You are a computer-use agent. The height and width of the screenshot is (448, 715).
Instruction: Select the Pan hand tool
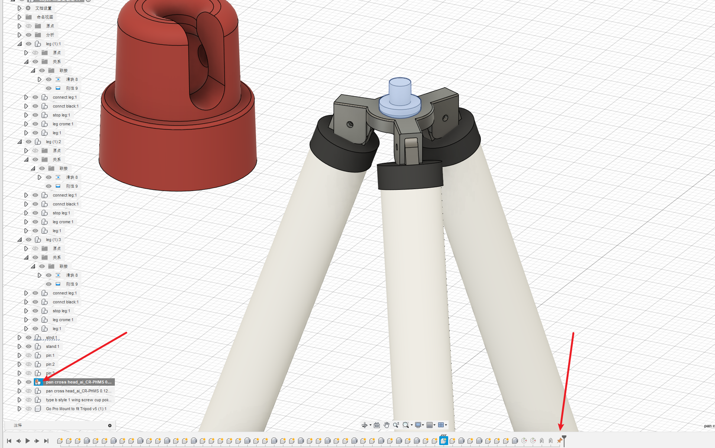point(386,425)
